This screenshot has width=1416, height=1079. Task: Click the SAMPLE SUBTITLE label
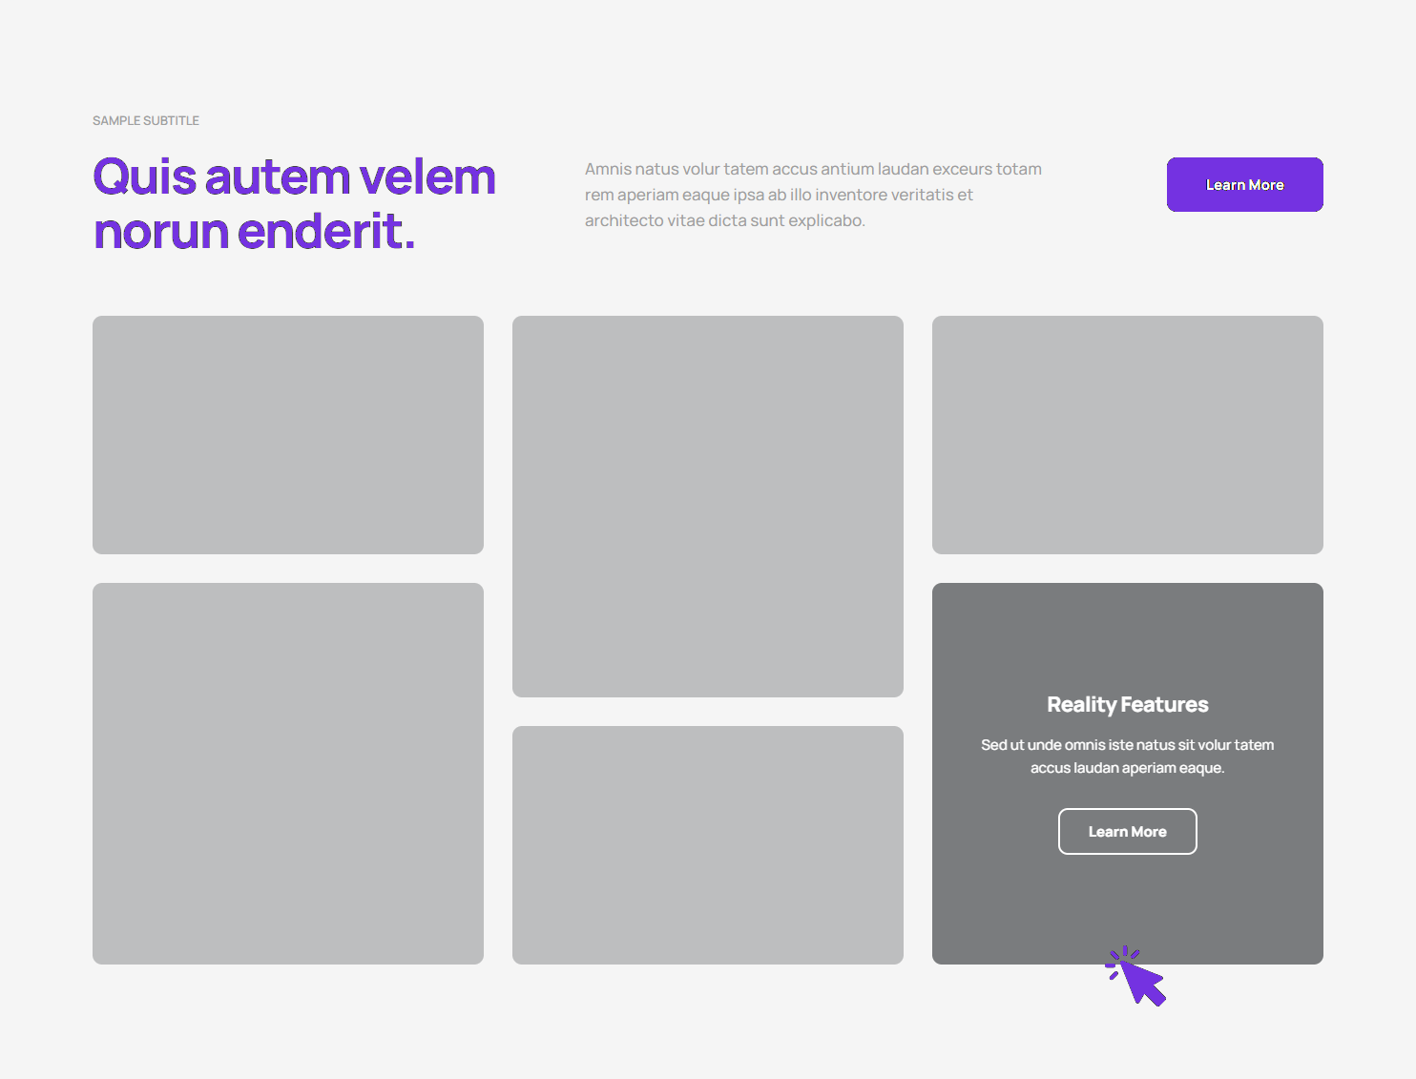point(146,121)
